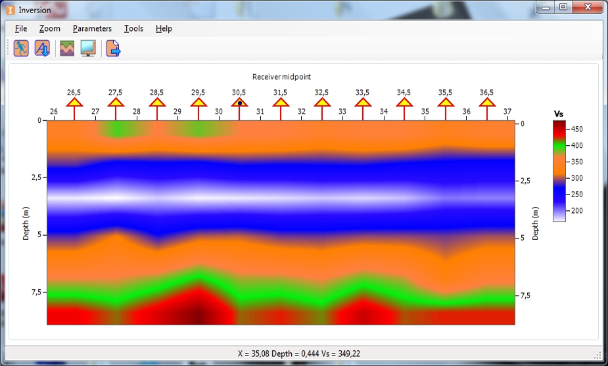Open the Zoom menu
The image size is (608, 366).
click(49, 28)
